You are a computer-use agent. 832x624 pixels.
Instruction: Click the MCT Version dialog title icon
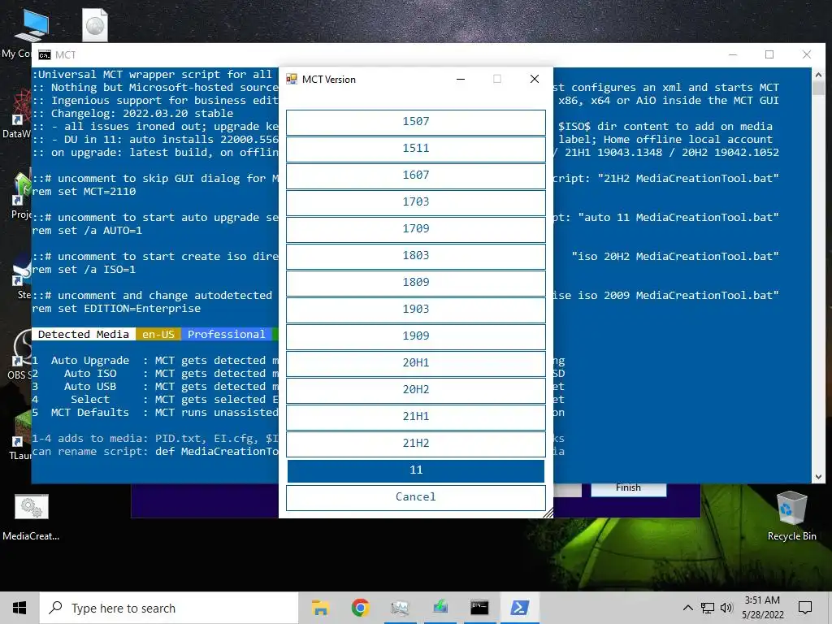coord(292,79)
